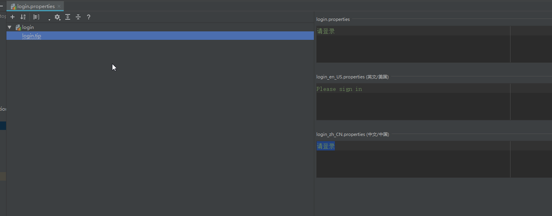
Task: Open the gear settings menu
Action: pos(57,17)
